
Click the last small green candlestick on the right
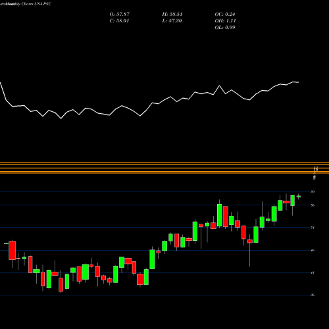point(299,197)
